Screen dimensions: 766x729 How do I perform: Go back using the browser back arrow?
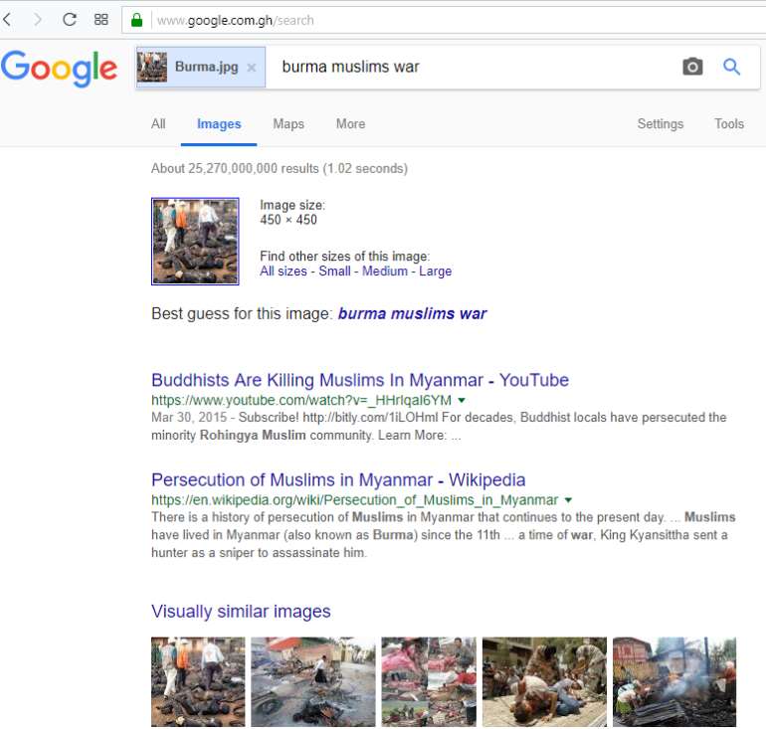[x=7, y=20]
